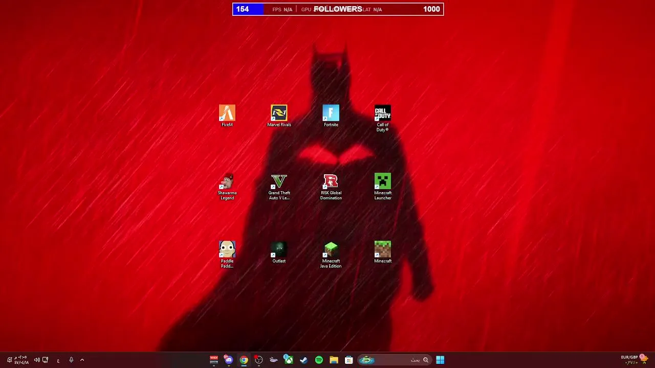Open Discord from the taskbar
The width and height of the screenshot is (655, 368).
point(229,360)
